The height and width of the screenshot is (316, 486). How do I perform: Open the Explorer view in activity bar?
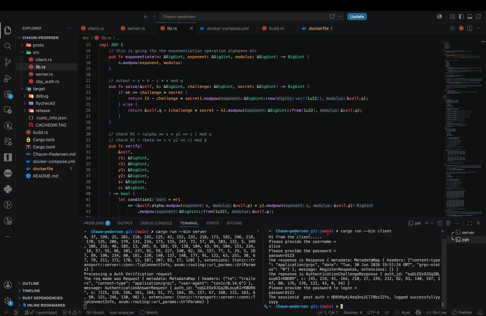click(x=8, y=30)
